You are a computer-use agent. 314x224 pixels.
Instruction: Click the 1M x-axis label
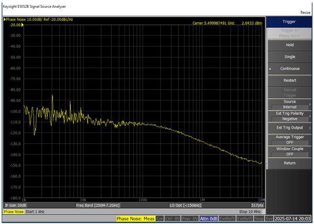[202, 200]
